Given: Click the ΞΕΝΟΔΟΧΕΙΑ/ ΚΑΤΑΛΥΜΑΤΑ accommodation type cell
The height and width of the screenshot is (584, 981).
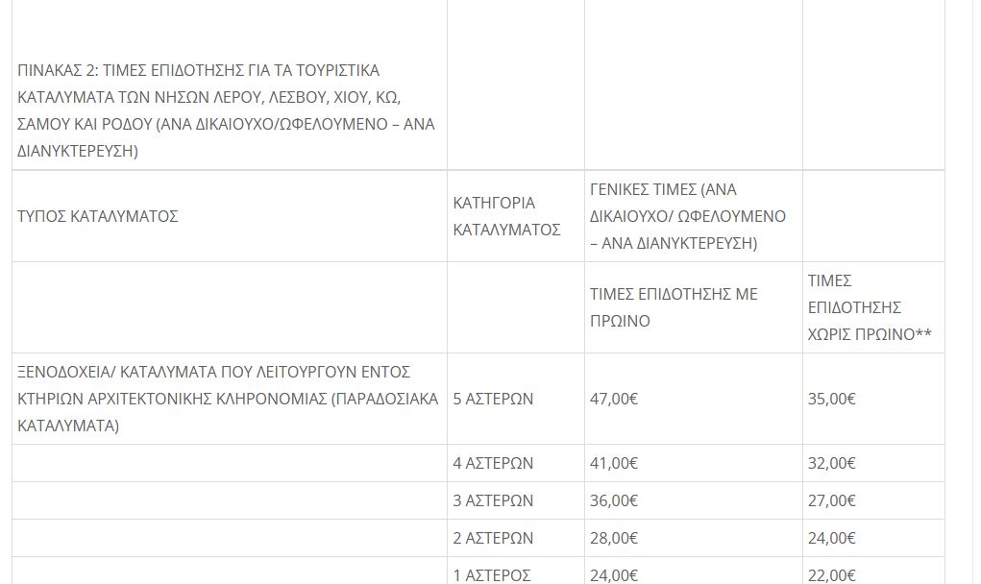Looking at the screenshot, I should 227,399.
